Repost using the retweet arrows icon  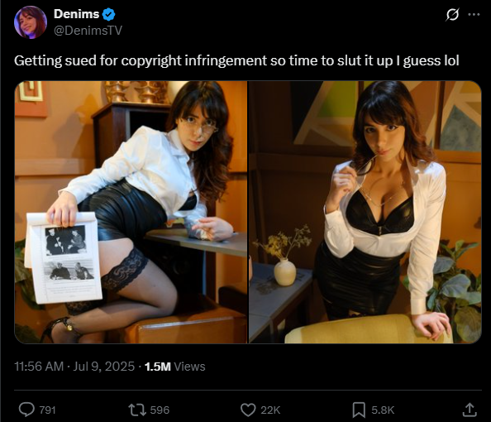point(137,410)
